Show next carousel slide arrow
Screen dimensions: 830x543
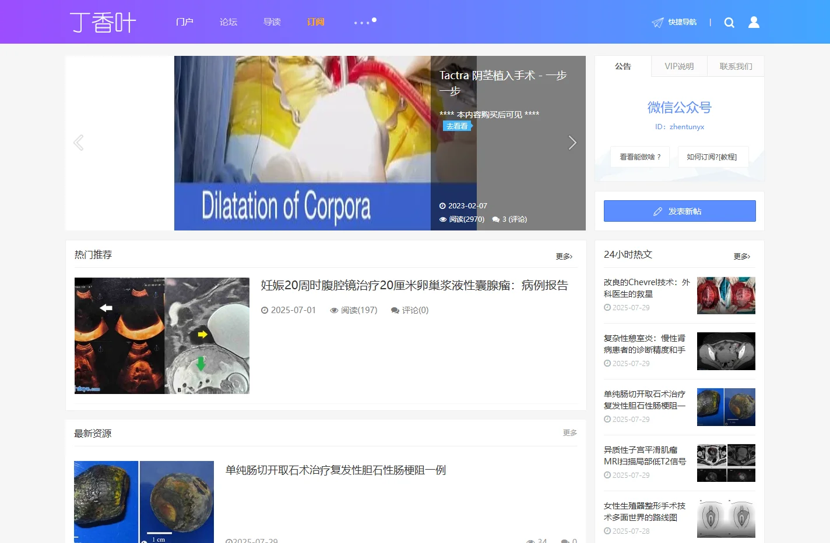tap(572, 143)
